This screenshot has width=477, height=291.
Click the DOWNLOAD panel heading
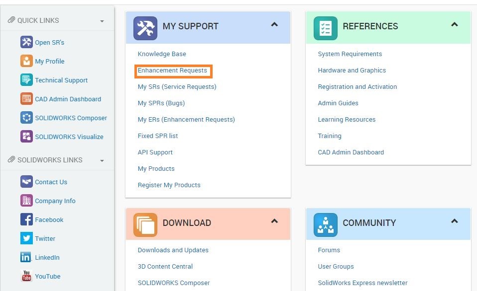point(187,223)
